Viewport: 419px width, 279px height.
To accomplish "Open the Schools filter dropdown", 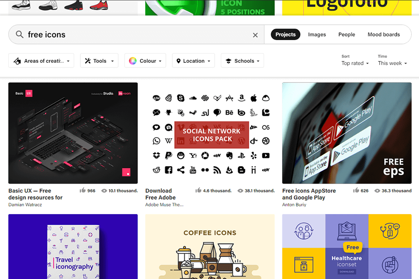I will coord(242,61).
